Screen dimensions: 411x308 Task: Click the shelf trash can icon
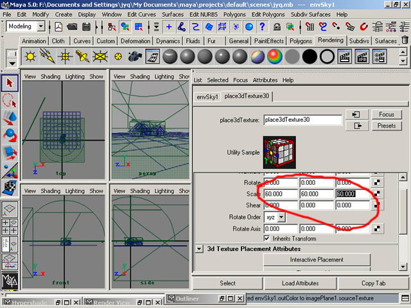[405, 40]
